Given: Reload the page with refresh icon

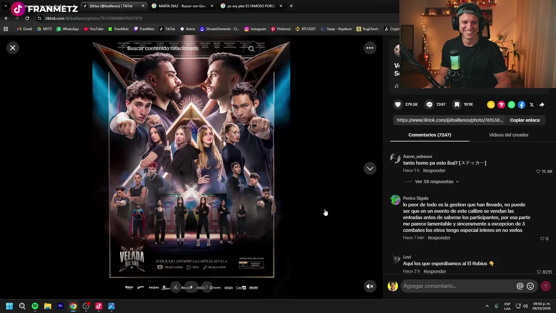Looking at the screenshot, I should pos(27,18).
